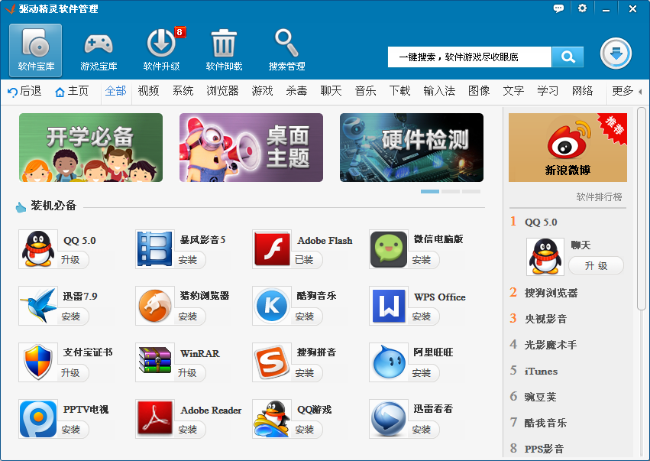Image resolution: width=650 pixels, height=461 pixels.
Task: Go to 主页 home page
Action: point(72,91)
